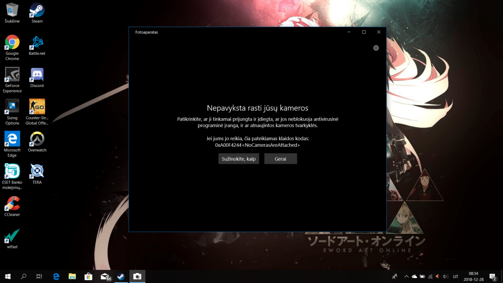
Task: Open the Mail app in the taskbar
Action: [x=105, y=276]
